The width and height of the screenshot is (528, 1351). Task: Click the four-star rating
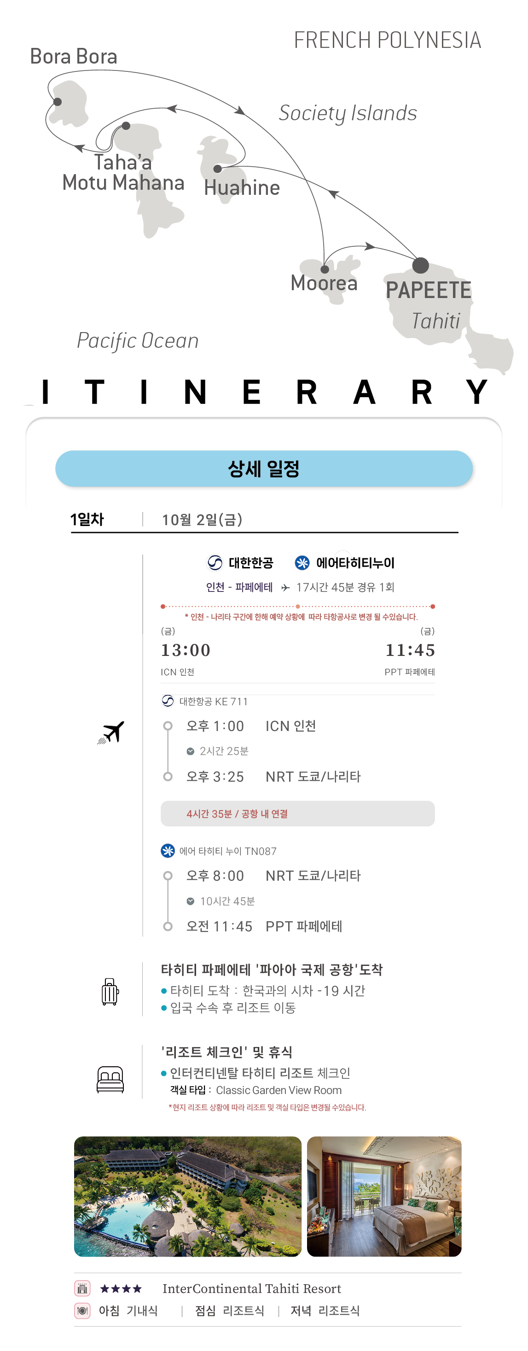121,1288
